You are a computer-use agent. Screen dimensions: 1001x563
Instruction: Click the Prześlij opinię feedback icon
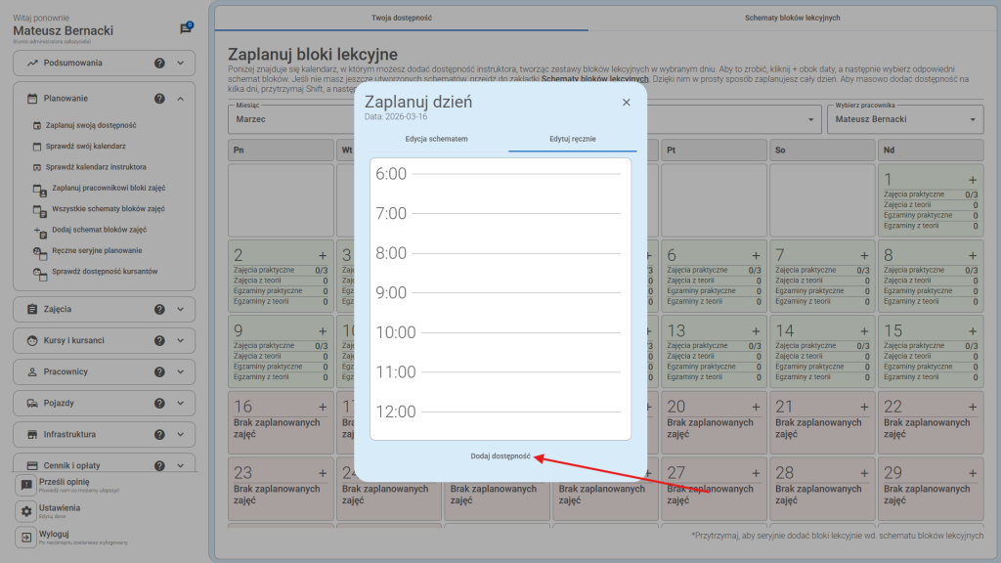26,485
